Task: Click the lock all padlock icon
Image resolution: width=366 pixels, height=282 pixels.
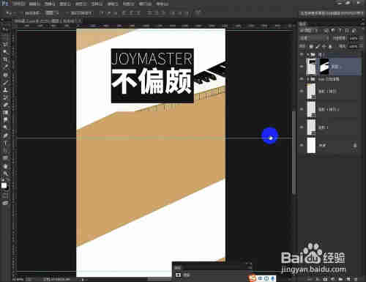Action: (x=330, y=46)
